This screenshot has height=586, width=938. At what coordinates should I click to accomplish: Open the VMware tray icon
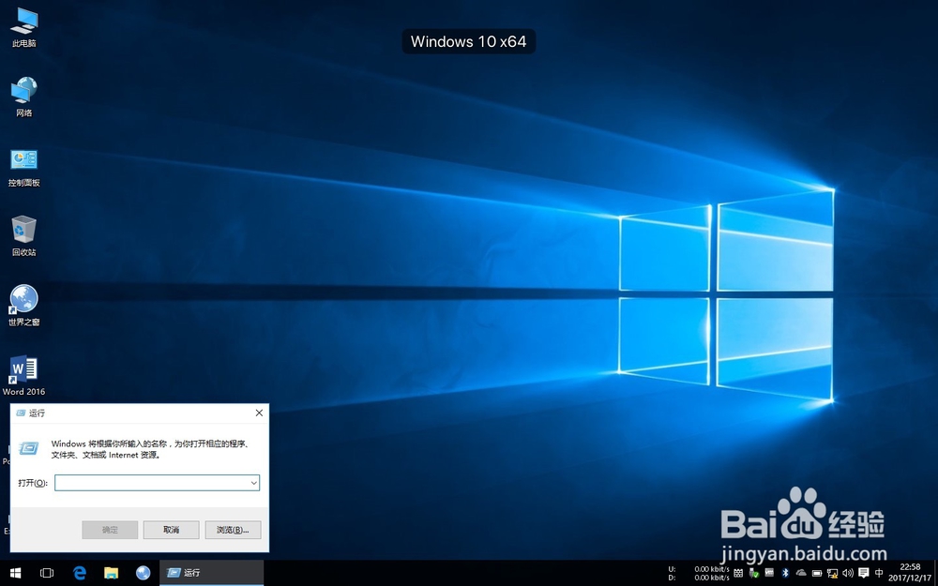click(769, 572)
